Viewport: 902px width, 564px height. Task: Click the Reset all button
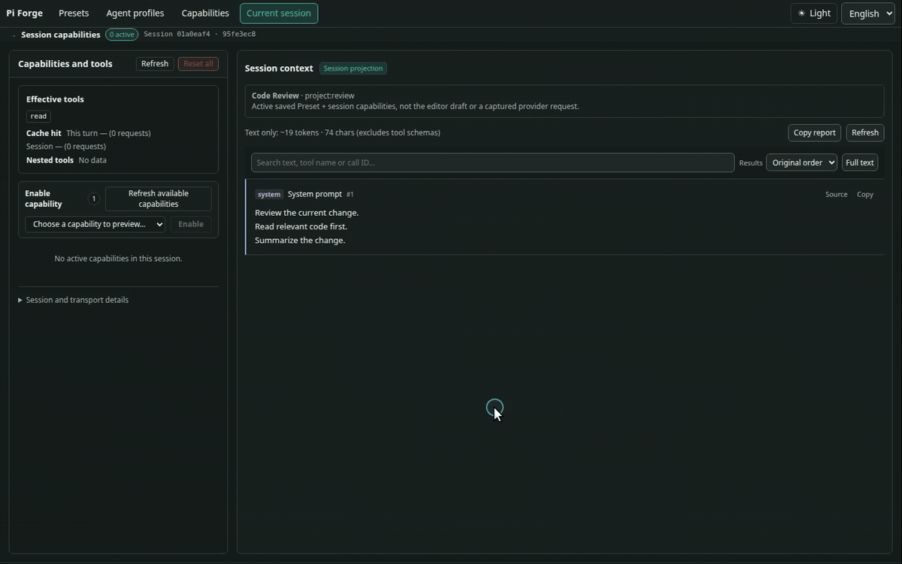[x=198, y=64]
